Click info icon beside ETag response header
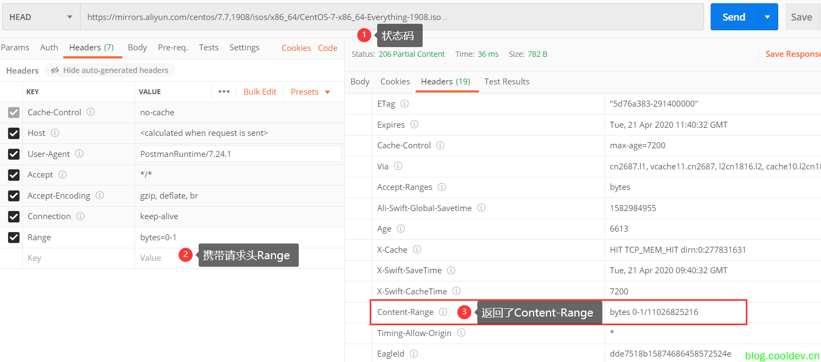 (404, 103)
